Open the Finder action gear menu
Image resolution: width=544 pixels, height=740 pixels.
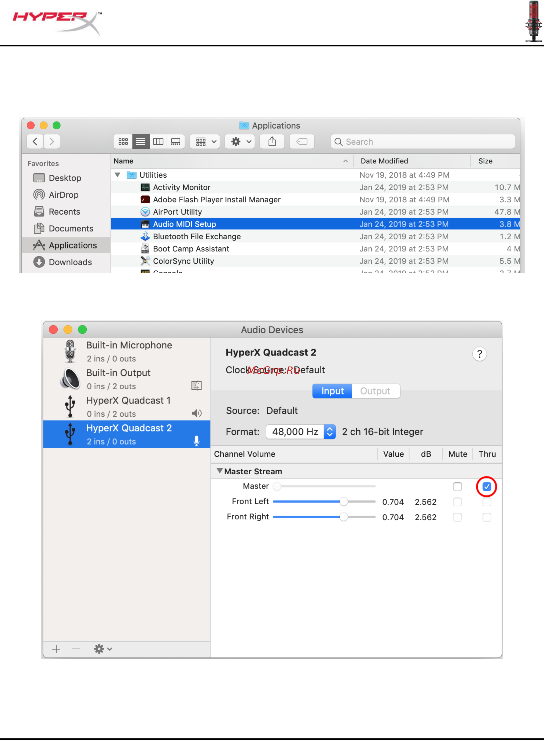(240, 142)
